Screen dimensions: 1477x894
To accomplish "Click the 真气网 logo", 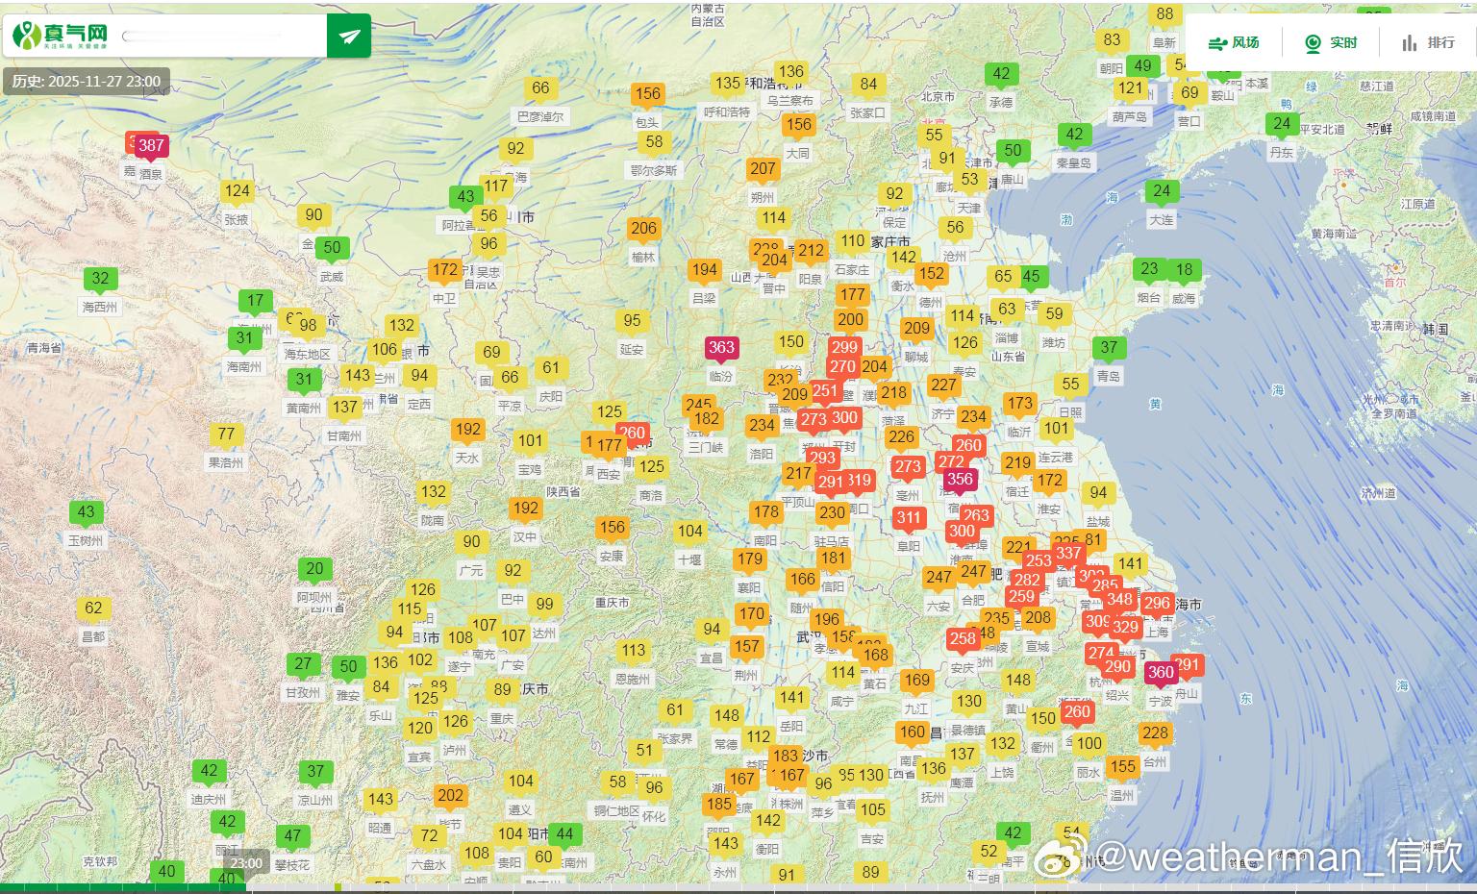I will point(60,35).
